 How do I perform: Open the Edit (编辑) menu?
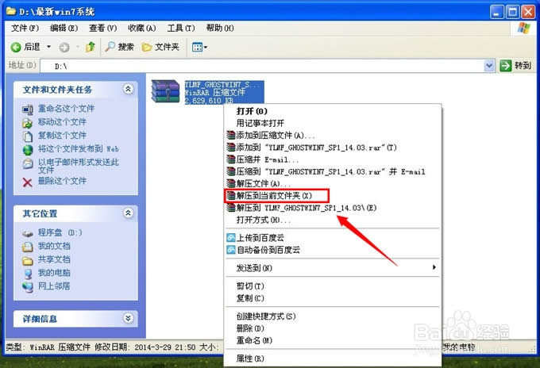click(x=64, y=29)
